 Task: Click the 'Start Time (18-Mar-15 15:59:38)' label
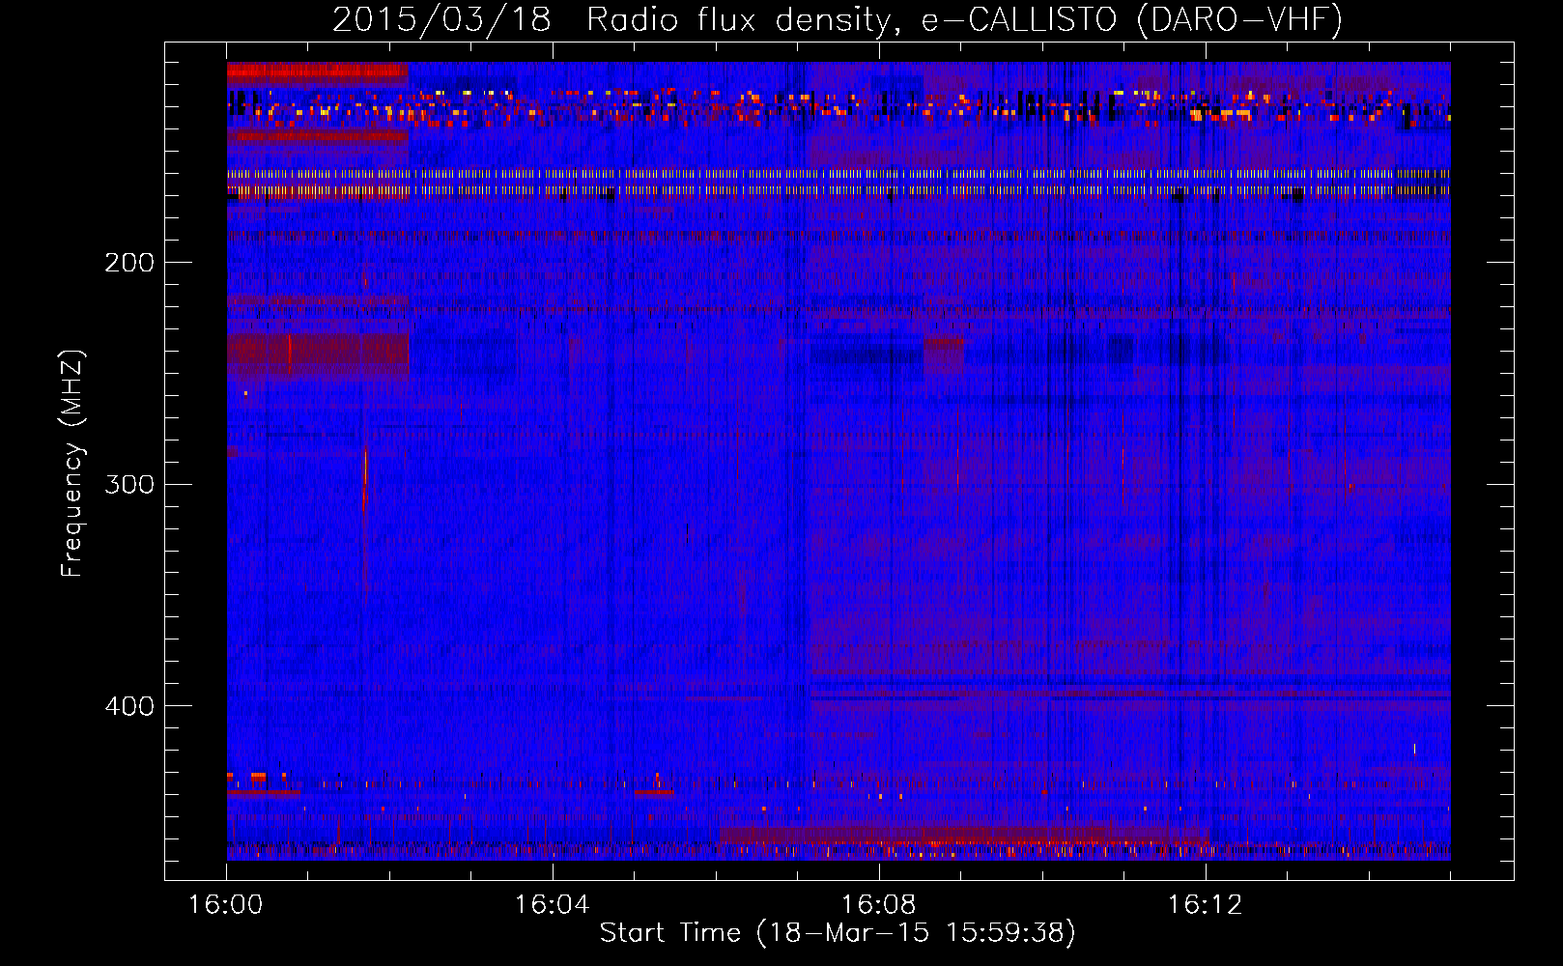tap(838, 933)
